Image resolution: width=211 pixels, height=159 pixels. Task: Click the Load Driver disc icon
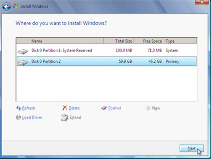18,118
